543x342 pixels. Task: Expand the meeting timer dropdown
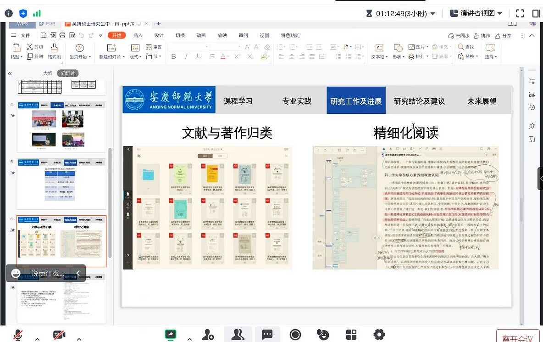(x=433, y=14)
